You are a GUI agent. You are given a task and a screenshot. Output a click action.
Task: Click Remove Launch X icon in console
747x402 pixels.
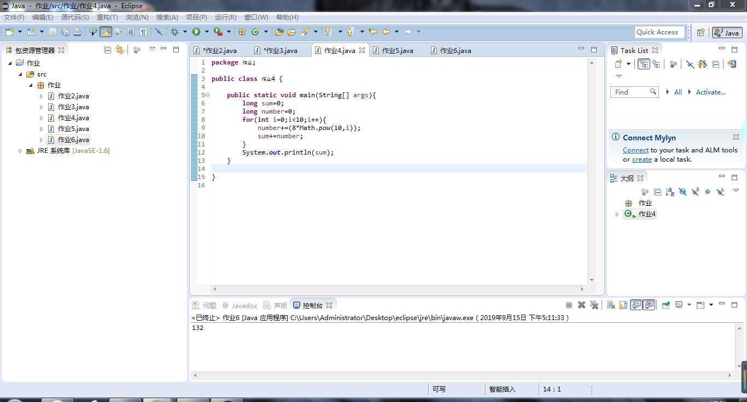click(x=581, y=305)
